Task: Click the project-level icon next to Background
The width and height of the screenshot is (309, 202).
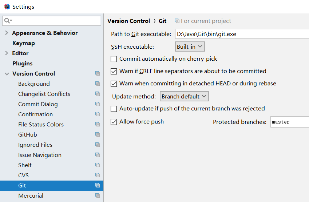Action: (x=97, y=84)
